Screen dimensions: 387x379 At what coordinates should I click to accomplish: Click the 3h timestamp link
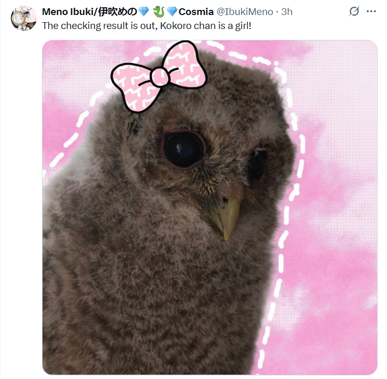click(x=287, y=11)
